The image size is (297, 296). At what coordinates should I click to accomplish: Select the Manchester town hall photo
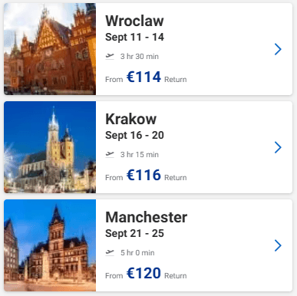click(x=50, y=245)
